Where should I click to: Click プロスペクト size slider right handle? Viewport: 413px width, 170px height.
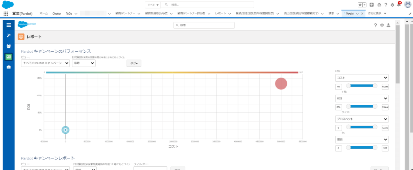(375, 127)
